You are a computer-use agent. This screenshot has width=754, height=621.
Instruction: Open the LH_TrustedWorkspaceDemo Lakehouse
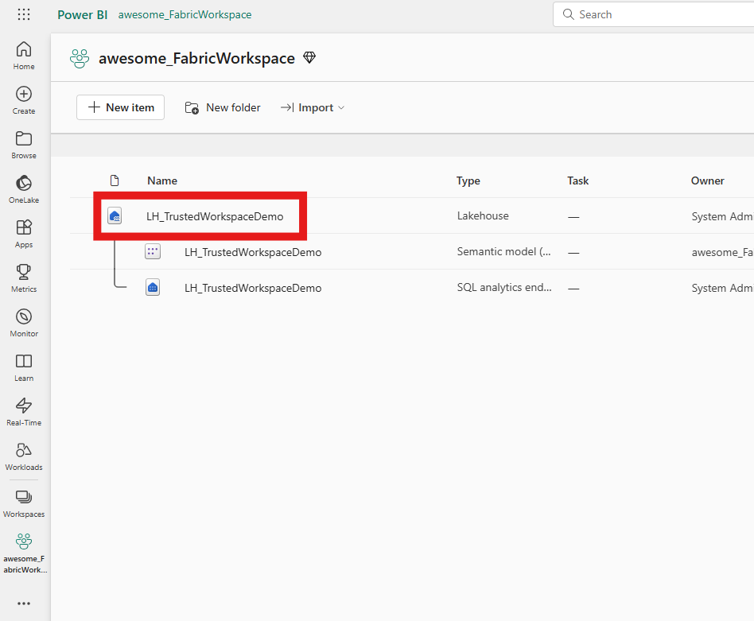[215, 216]
